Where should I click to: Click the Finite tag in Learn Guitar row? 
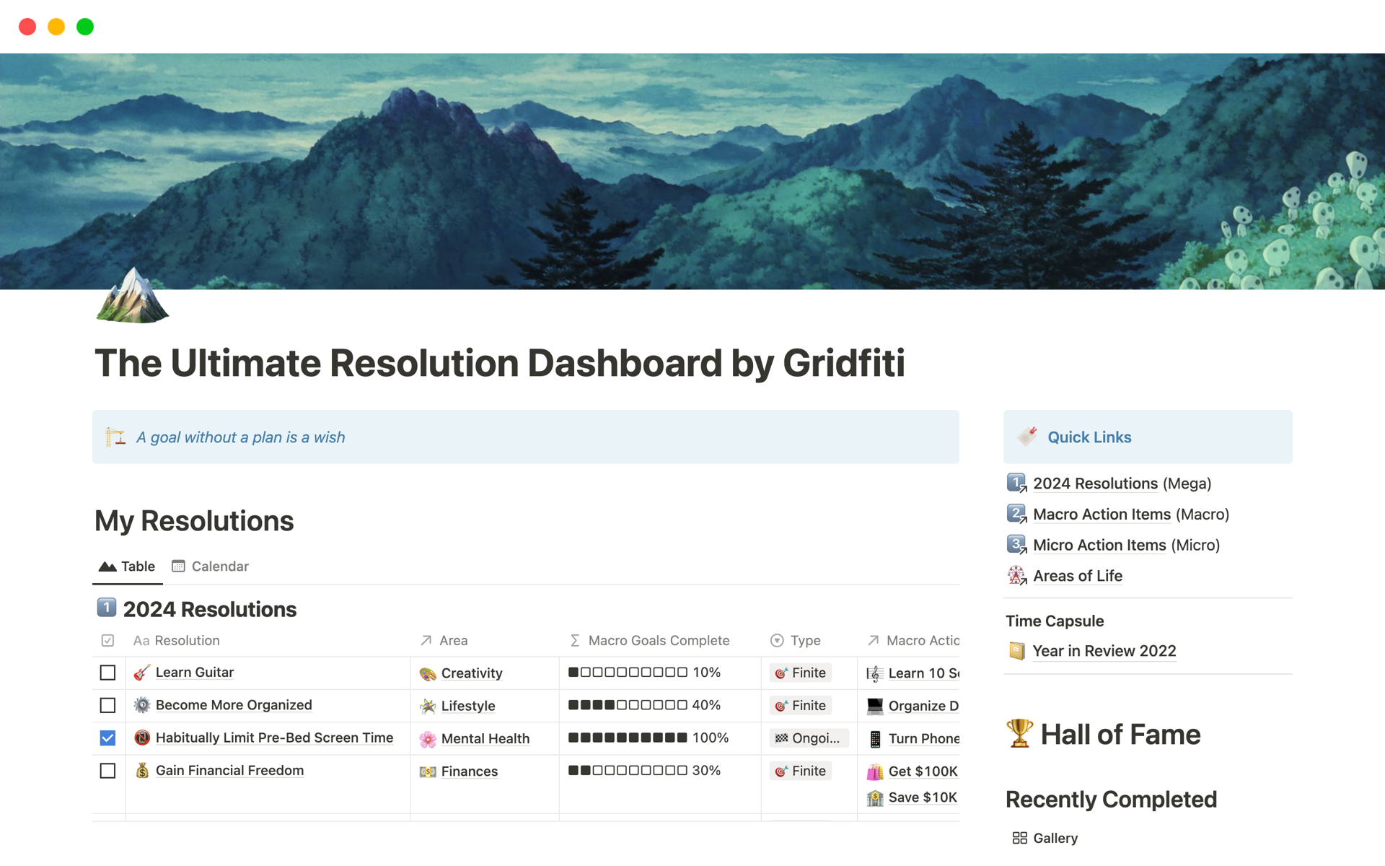801,673
